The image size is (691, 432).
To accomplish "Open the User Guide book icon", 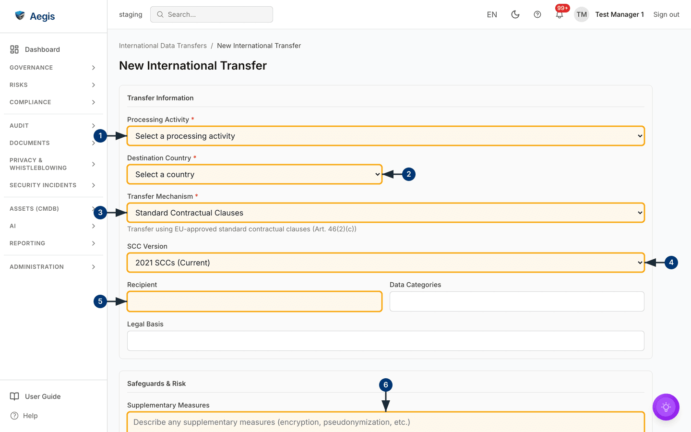I will pos(14,396).
